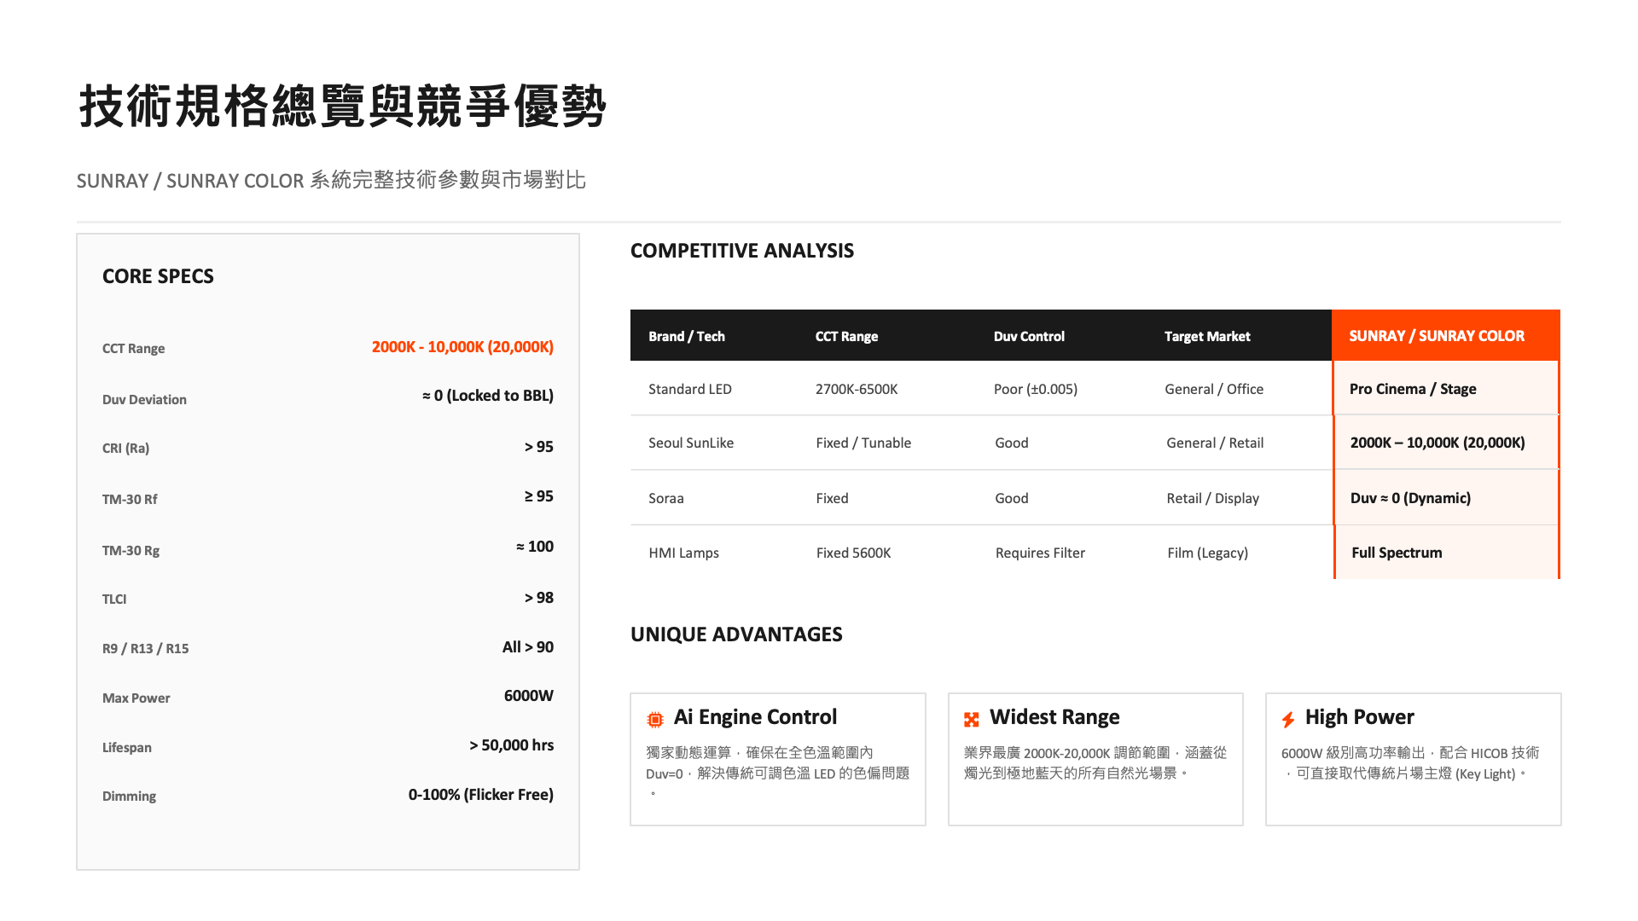Click the UNIQUE ADVANTAGES section heading

736,634
